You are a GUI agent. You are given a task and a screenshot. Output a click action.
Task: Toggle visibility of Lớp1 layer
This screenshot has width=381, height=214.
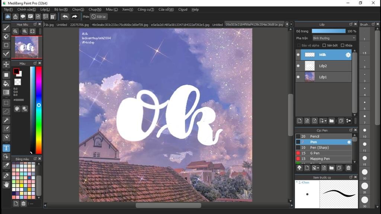pos(298,77)
